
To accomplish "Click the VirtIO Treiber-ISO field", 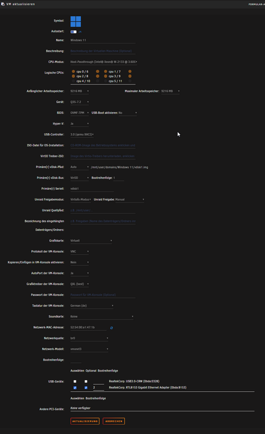I will click(103, 156).
